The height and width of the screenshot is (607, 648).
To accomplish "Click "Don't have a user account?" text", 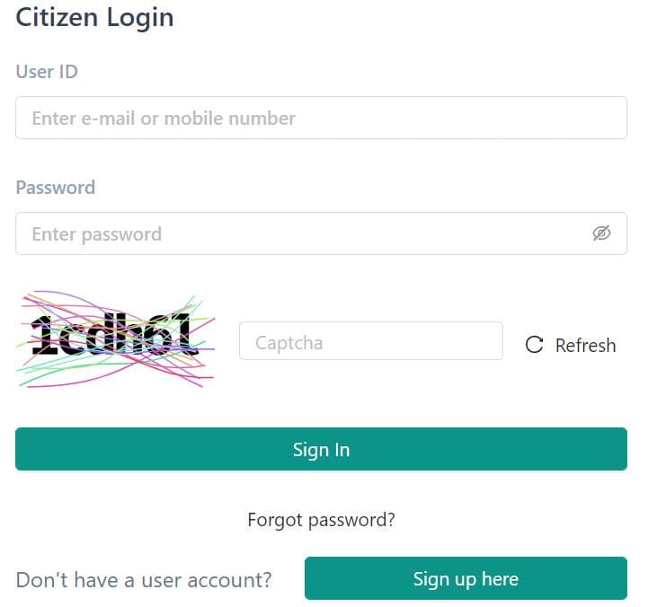I will (144, 580).
